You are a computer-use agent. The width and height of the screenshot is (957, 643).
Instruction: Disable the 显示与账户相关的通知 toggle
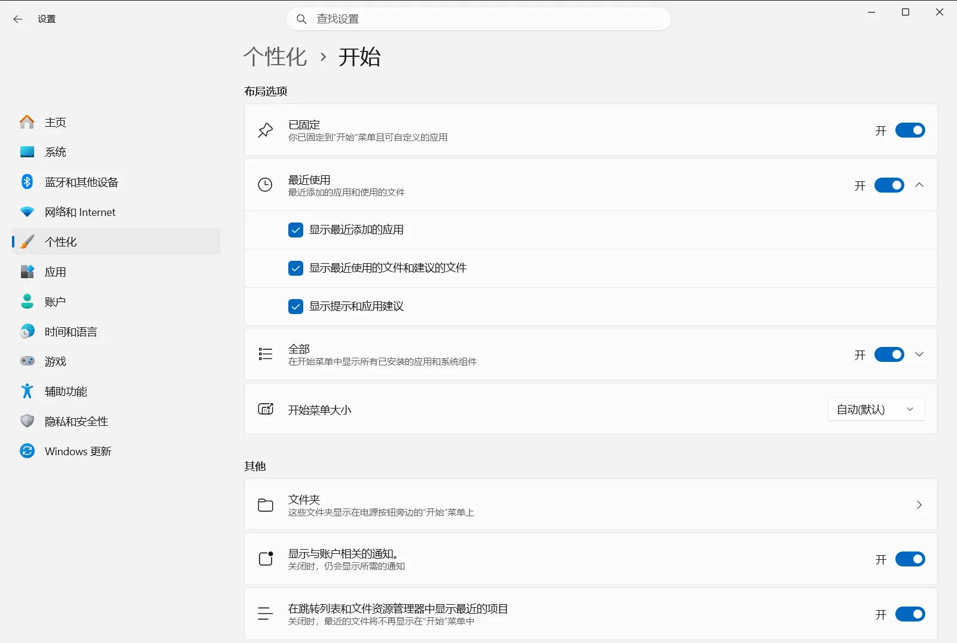coord(910,559)
